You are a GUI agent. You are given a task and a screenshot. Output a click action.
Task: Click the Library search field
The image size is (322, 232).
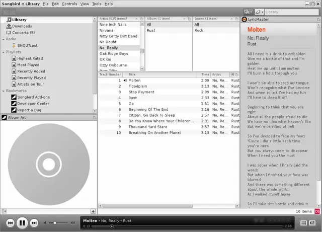click(x=291, y=12)
